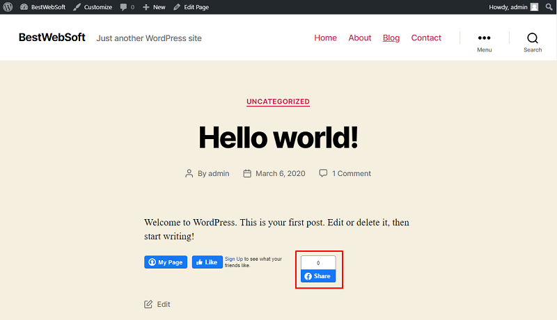
Task: Click the post author person icon
Action: coord(189,173)
